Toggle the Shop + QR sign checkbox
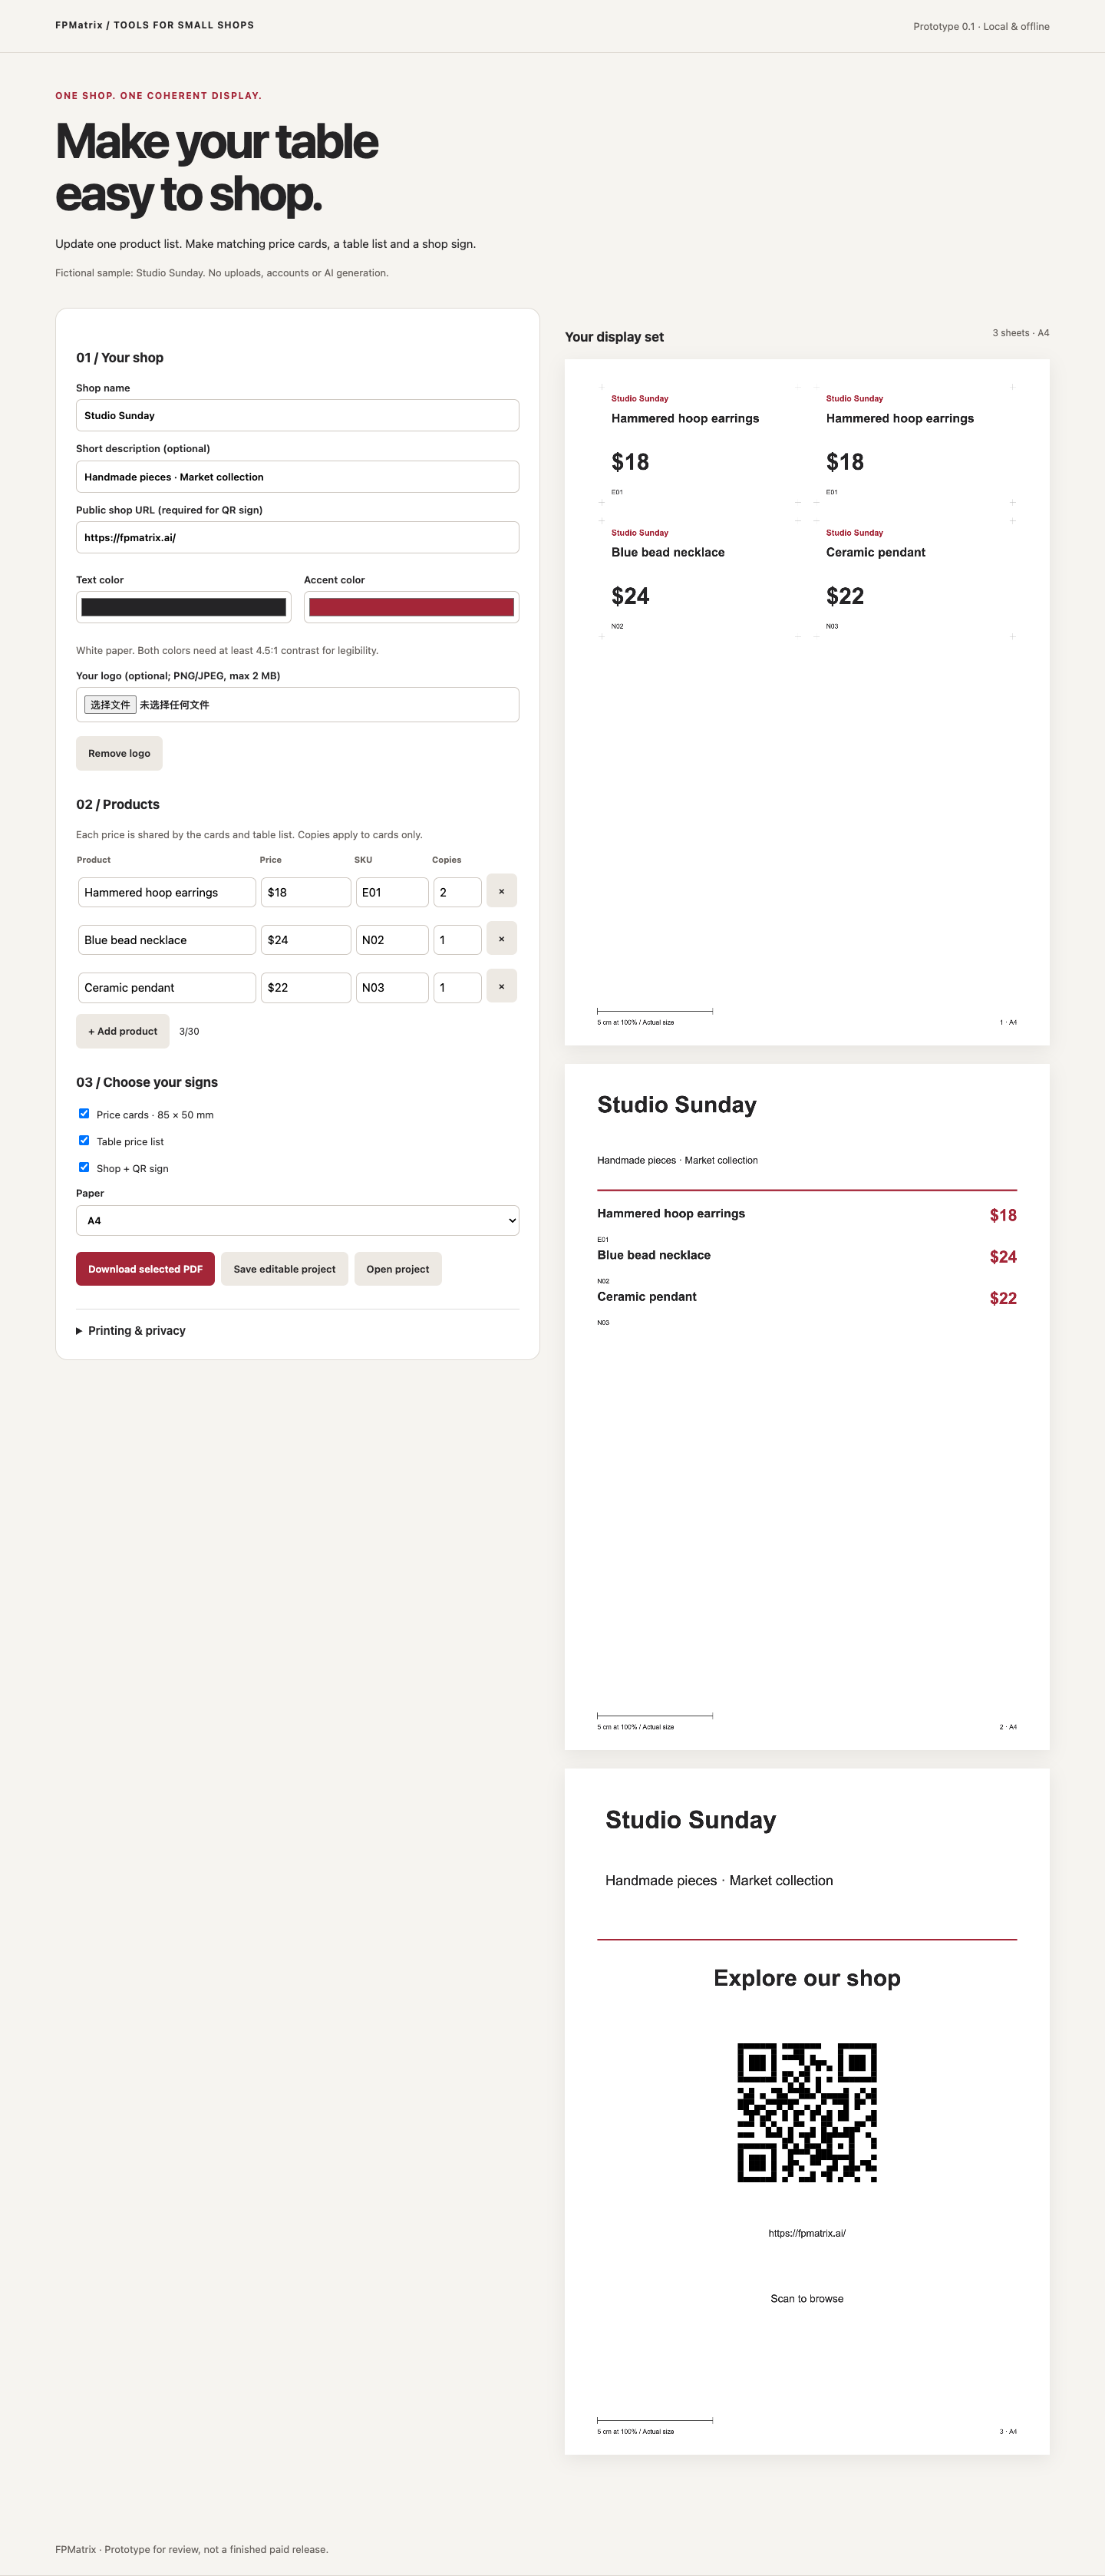The image size is (1105, 2576). (x=84, y=1167)
